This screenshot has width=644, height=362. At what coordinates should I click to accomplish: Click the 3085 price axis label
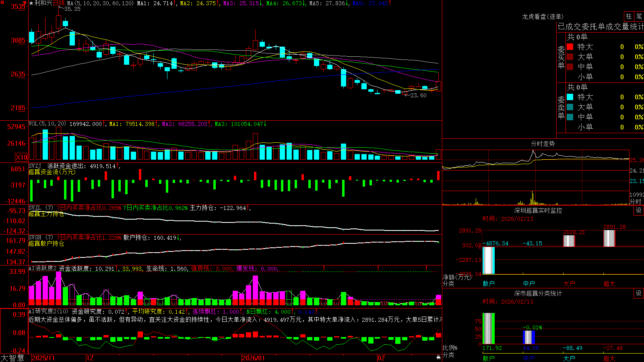[x=18, y=40]
